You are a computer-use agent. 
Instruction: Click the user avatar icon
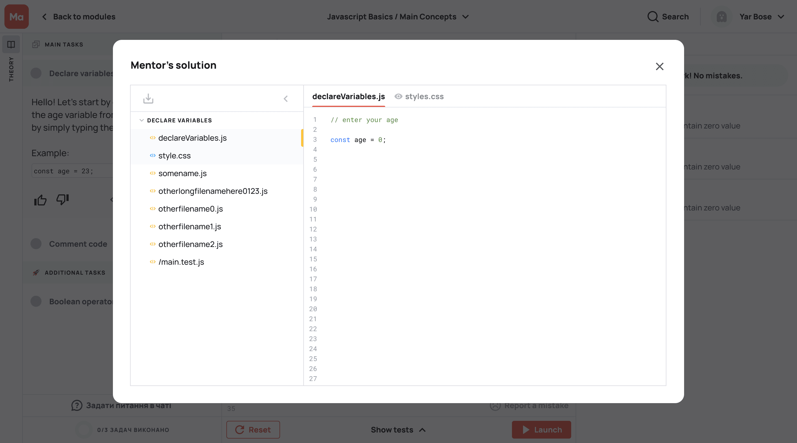[x=721, y=17]
